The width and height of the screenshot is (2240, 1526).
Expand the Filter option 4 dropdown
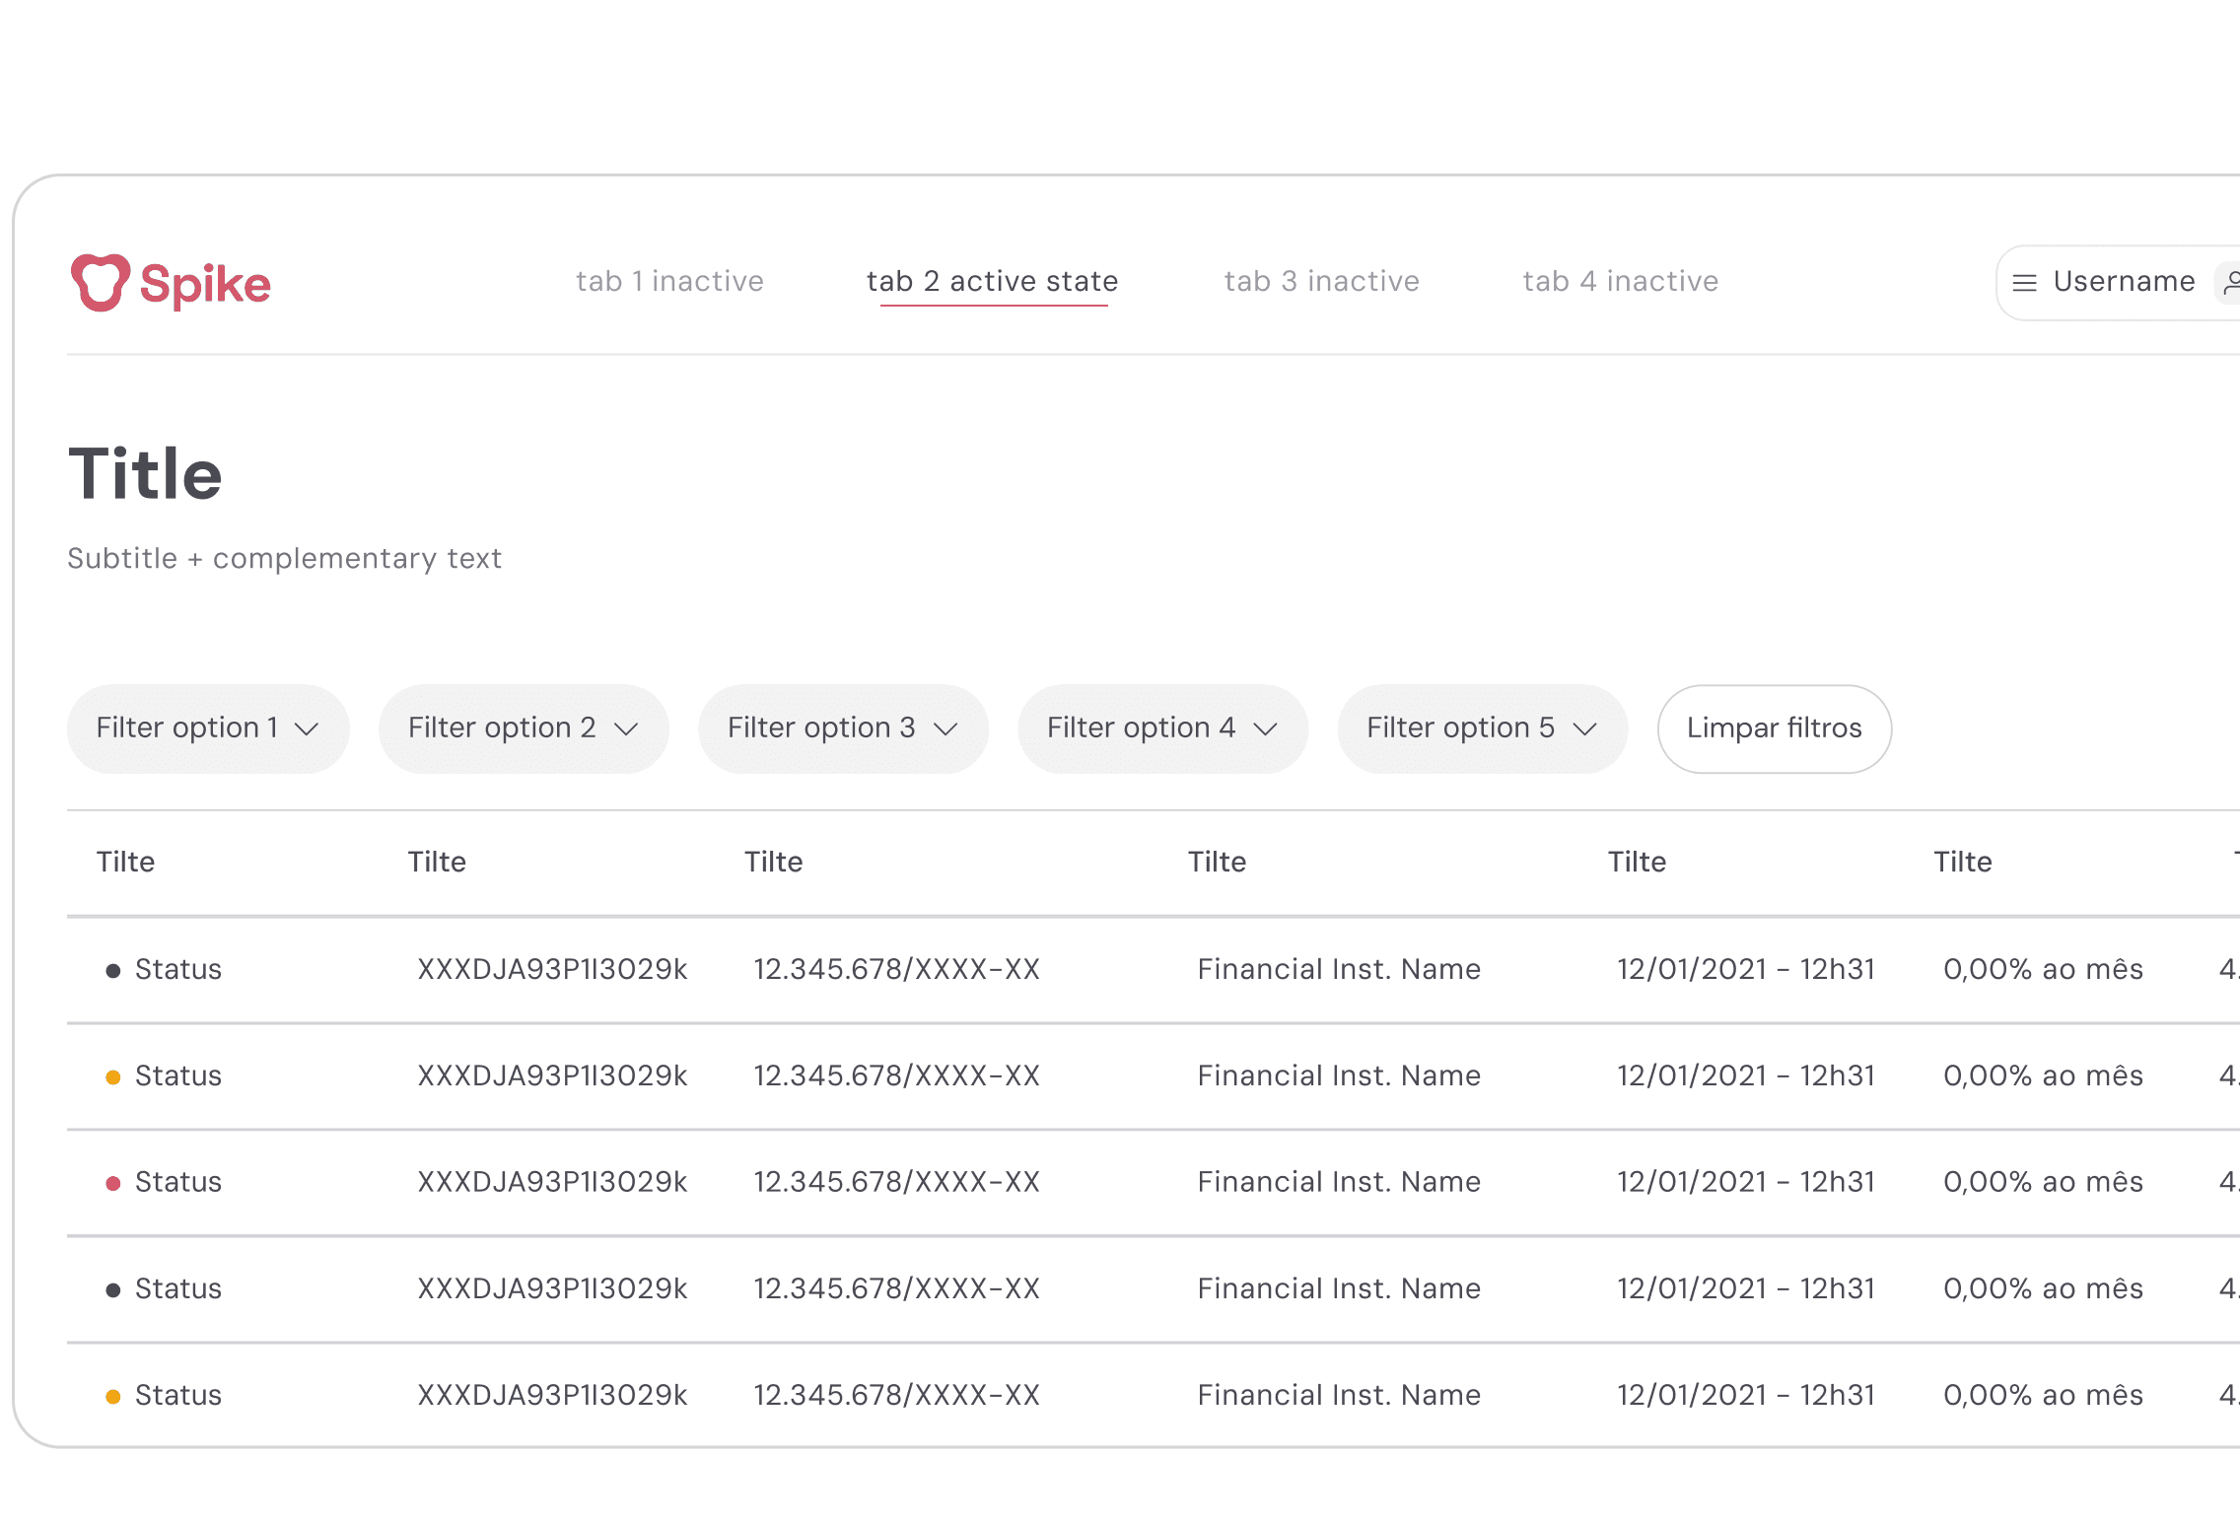(1161, 728)
